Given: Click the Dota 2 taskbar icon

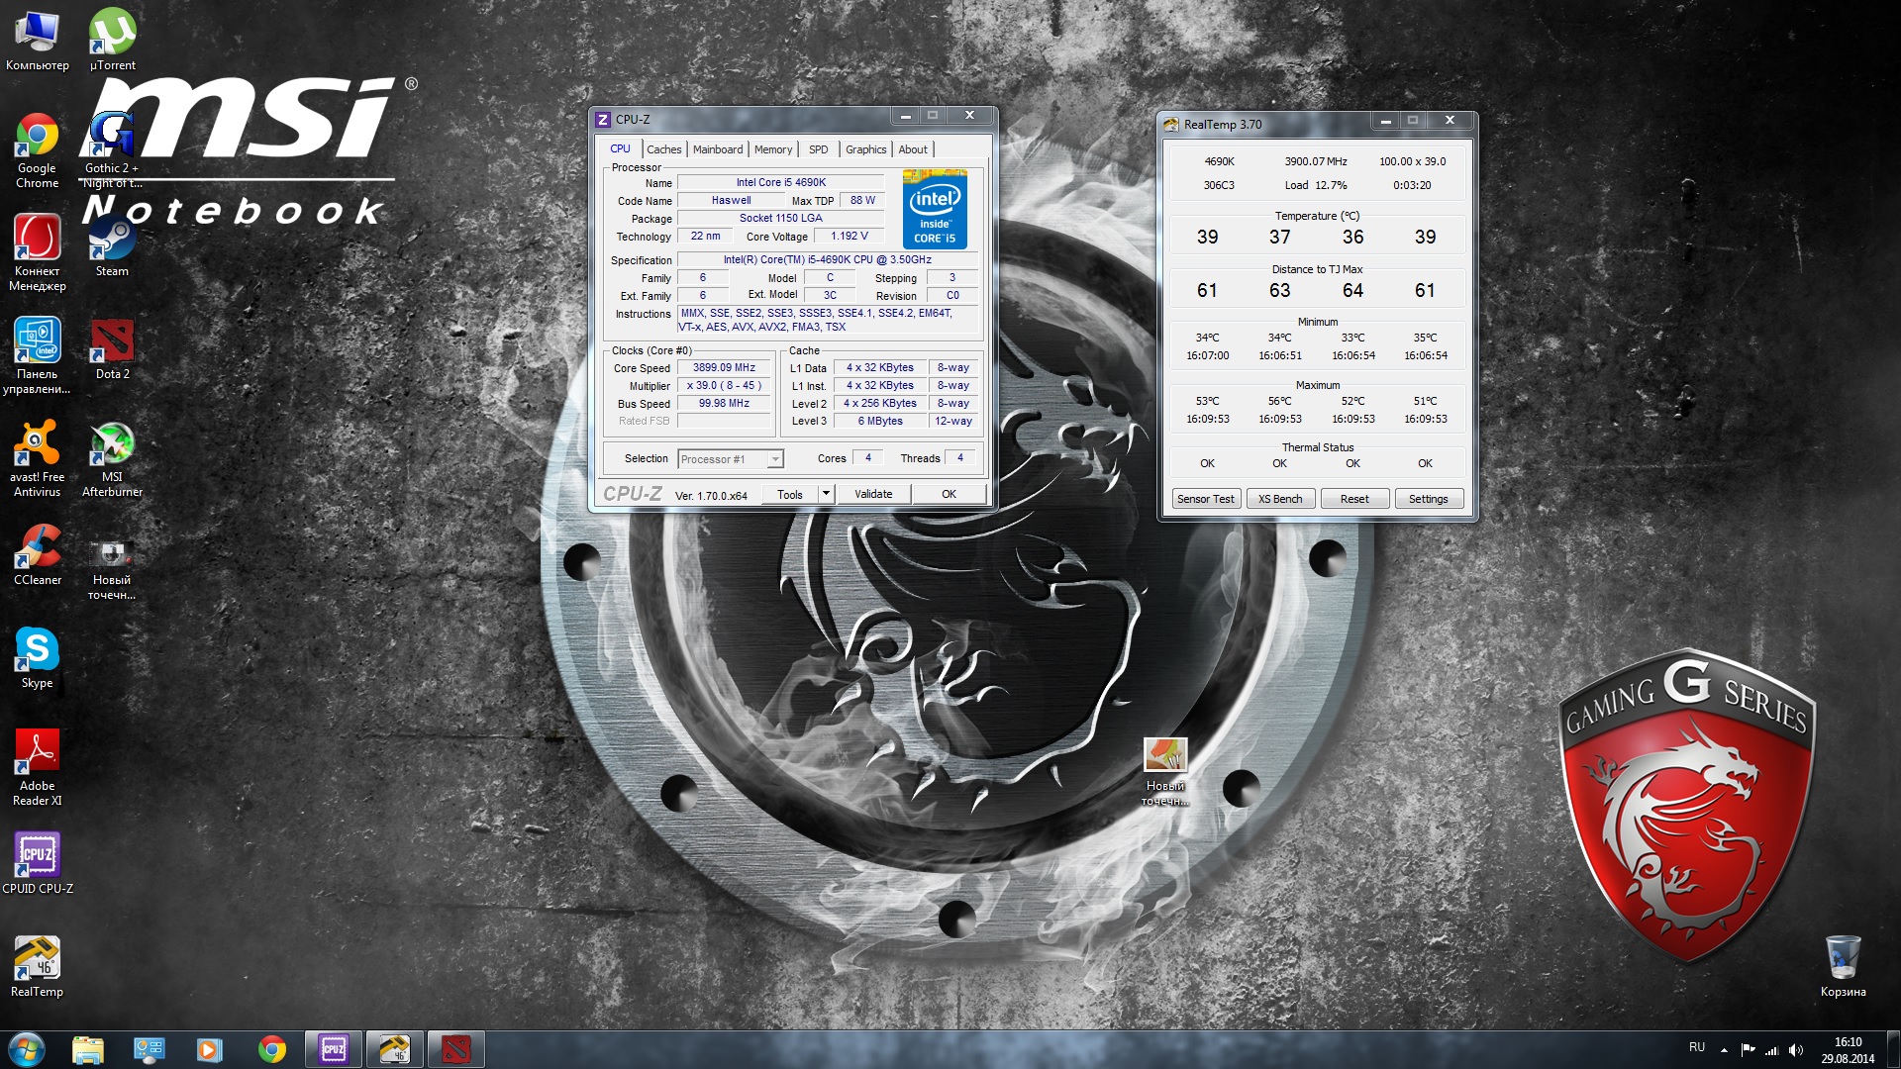Looking at the screenshot, I should pos(455,1049).
